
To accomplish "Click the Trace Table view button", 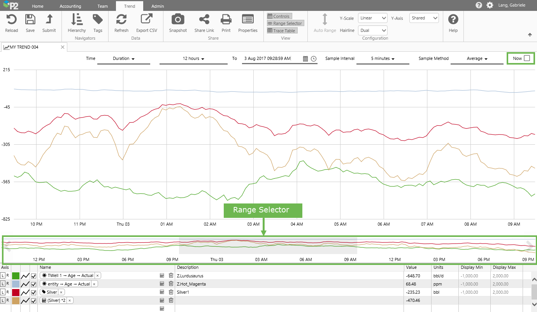I will pos(282,31).
